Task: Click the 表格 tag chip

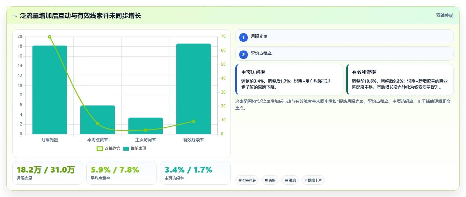Action: tap(270, 180)
